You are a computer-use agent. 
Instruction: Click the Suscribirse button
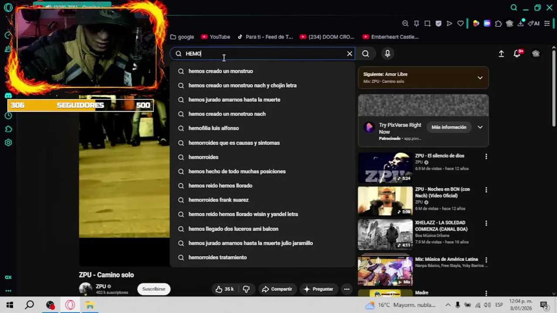point(154,289)
